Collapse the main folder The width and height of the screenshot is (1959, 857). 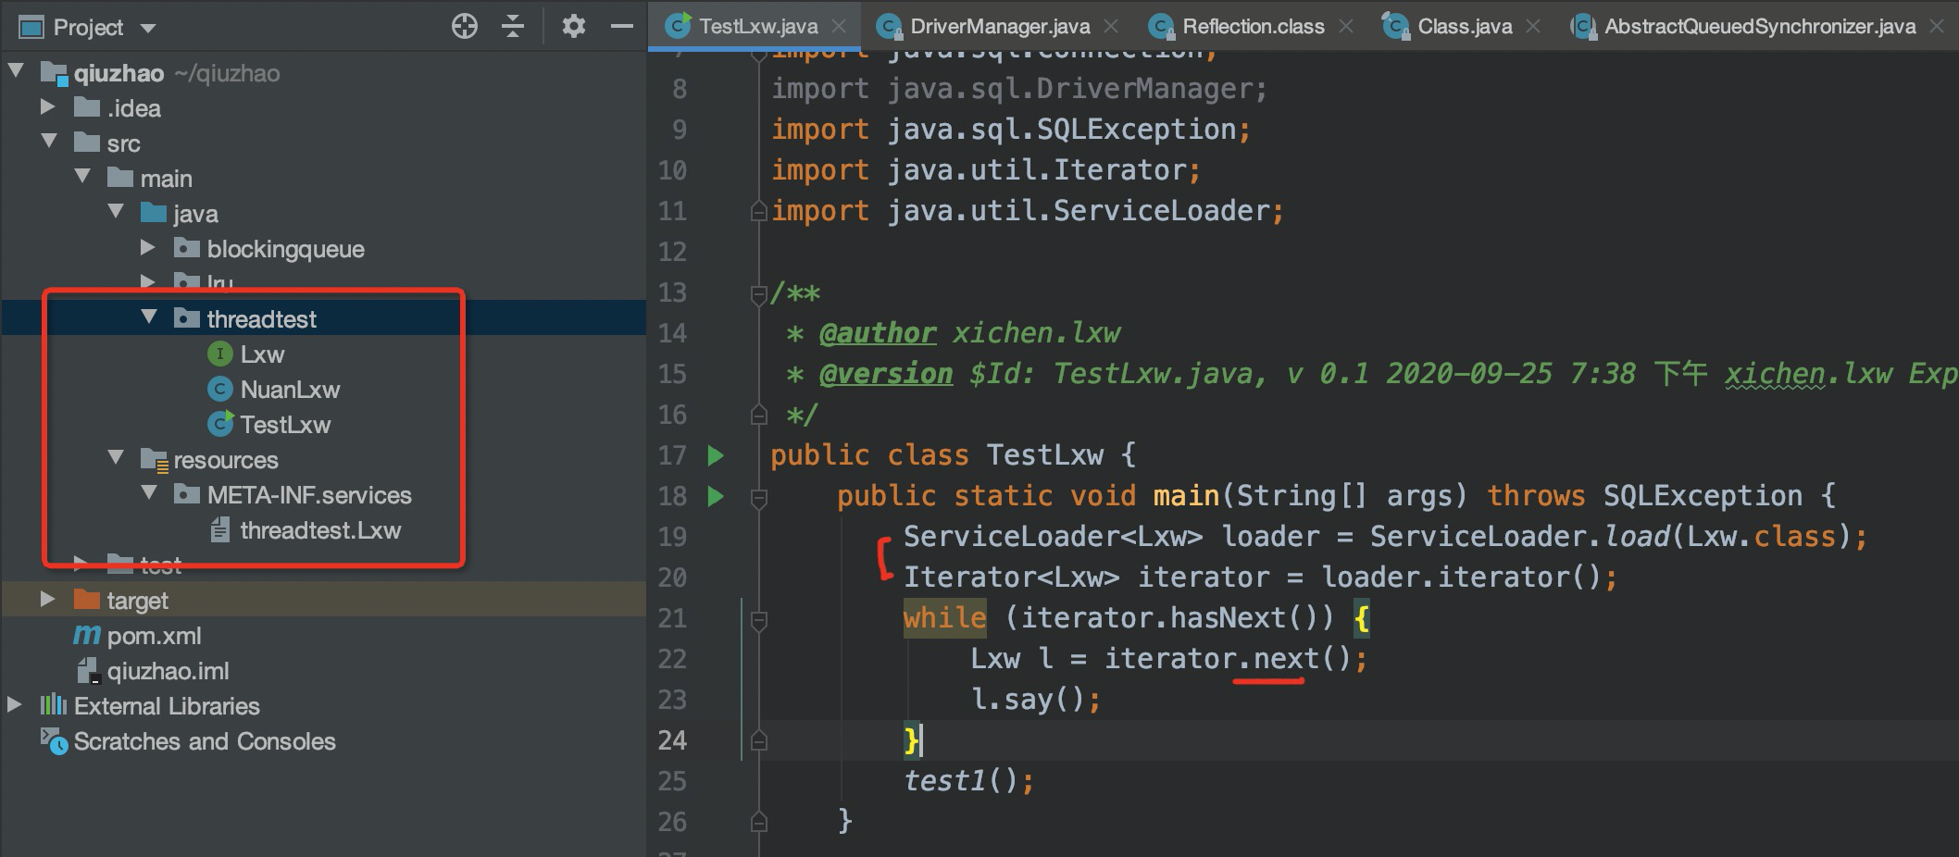(82, 176)
